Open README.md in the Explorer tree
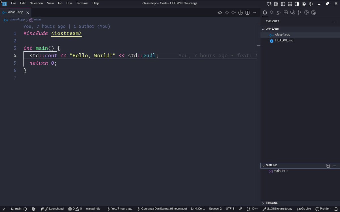Viewport: 340px width, 212px height. click(300, 40)
